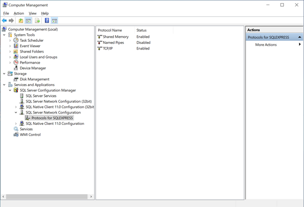Collapse Protocols for SQLEXPRESS actions header
This screenshot has height=207, width=304.
pyautogui.click(x=299, y=37)
